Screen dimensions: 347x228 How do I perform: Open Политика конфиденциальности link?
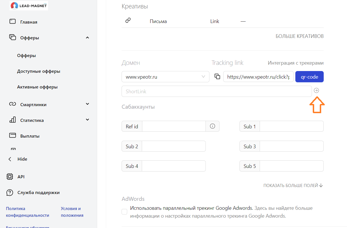(28, 212)
